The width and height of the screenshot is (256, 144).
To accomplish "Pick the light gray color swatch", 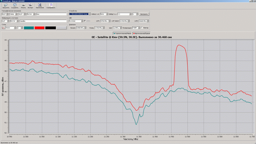I will [x=61, y=28].
